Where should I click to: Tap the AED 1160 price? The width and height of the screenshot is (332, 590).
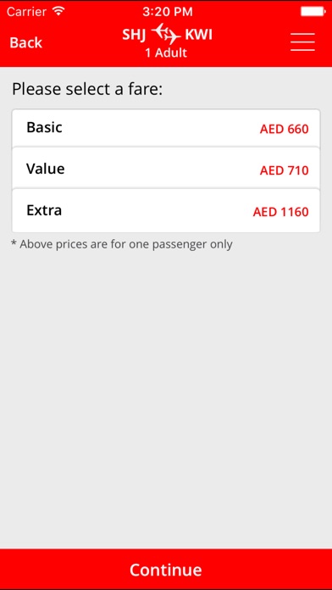280,212
